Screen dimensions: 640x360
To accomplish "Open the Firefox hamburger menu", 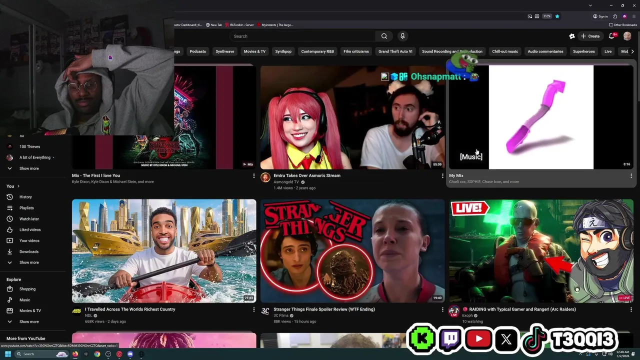I will 634,16.
